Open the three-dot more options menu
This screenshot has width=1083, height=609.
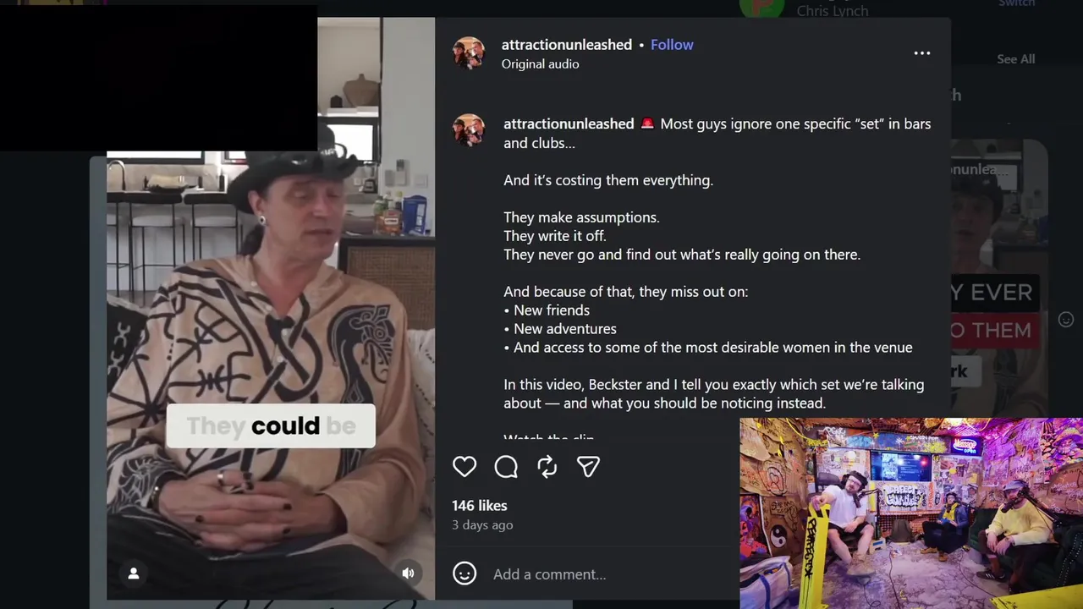[922, 53]
